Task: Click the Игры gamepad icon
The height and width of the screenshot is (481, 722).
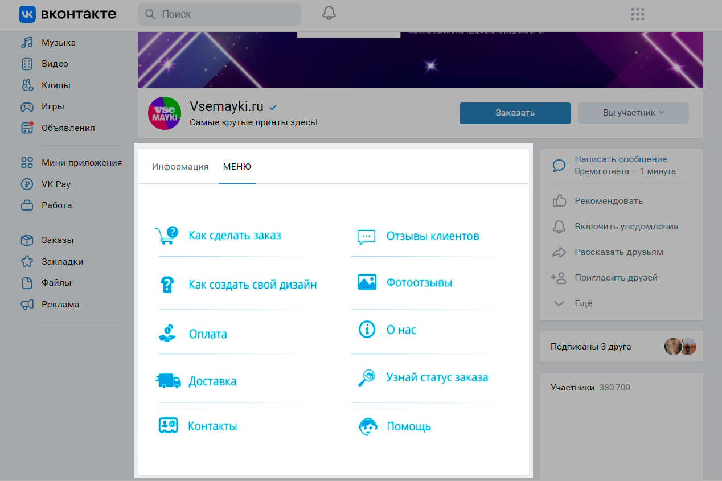Action: click(x=27, y=106)
